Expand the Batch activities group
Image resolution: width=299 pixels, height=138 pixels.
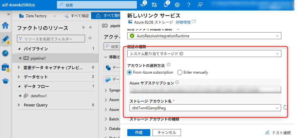coord(106,119)
